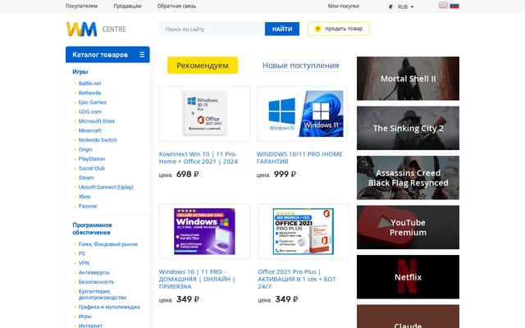
Task: Click price 698 ₽ text
Action: pyautogui.click(x=188, y=175)
